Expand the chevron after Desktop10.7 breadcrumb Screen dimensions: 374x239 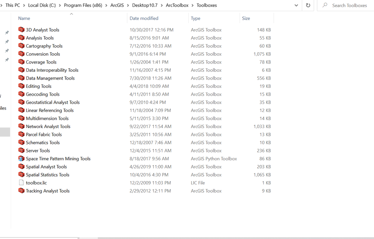pyautogui.click(x=162, y=5)
